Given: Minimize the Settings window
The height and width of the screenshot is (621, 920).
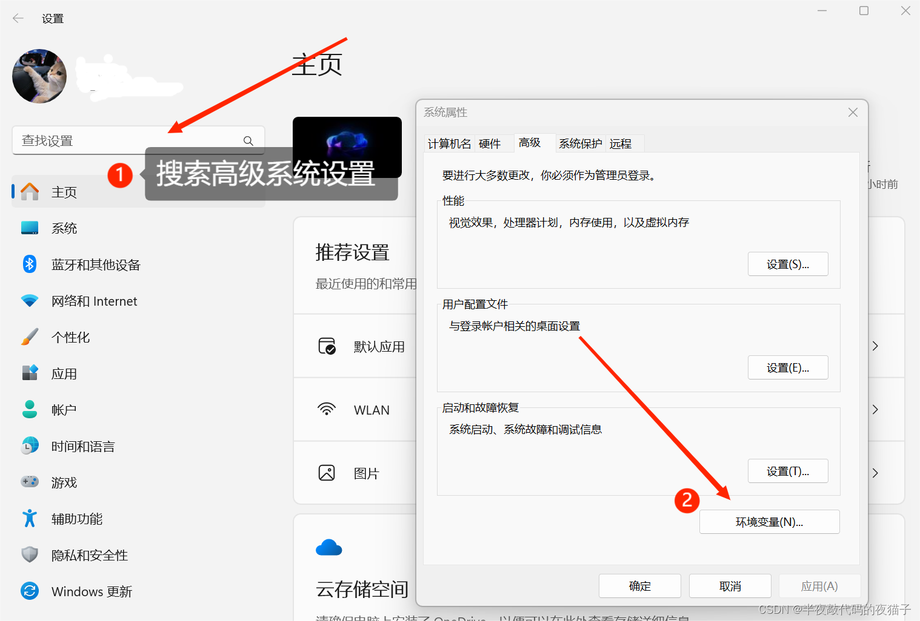Looking at the screenshot, I should [x=822, y=11].
